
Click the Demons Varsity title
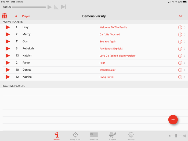tap(94, 16)
